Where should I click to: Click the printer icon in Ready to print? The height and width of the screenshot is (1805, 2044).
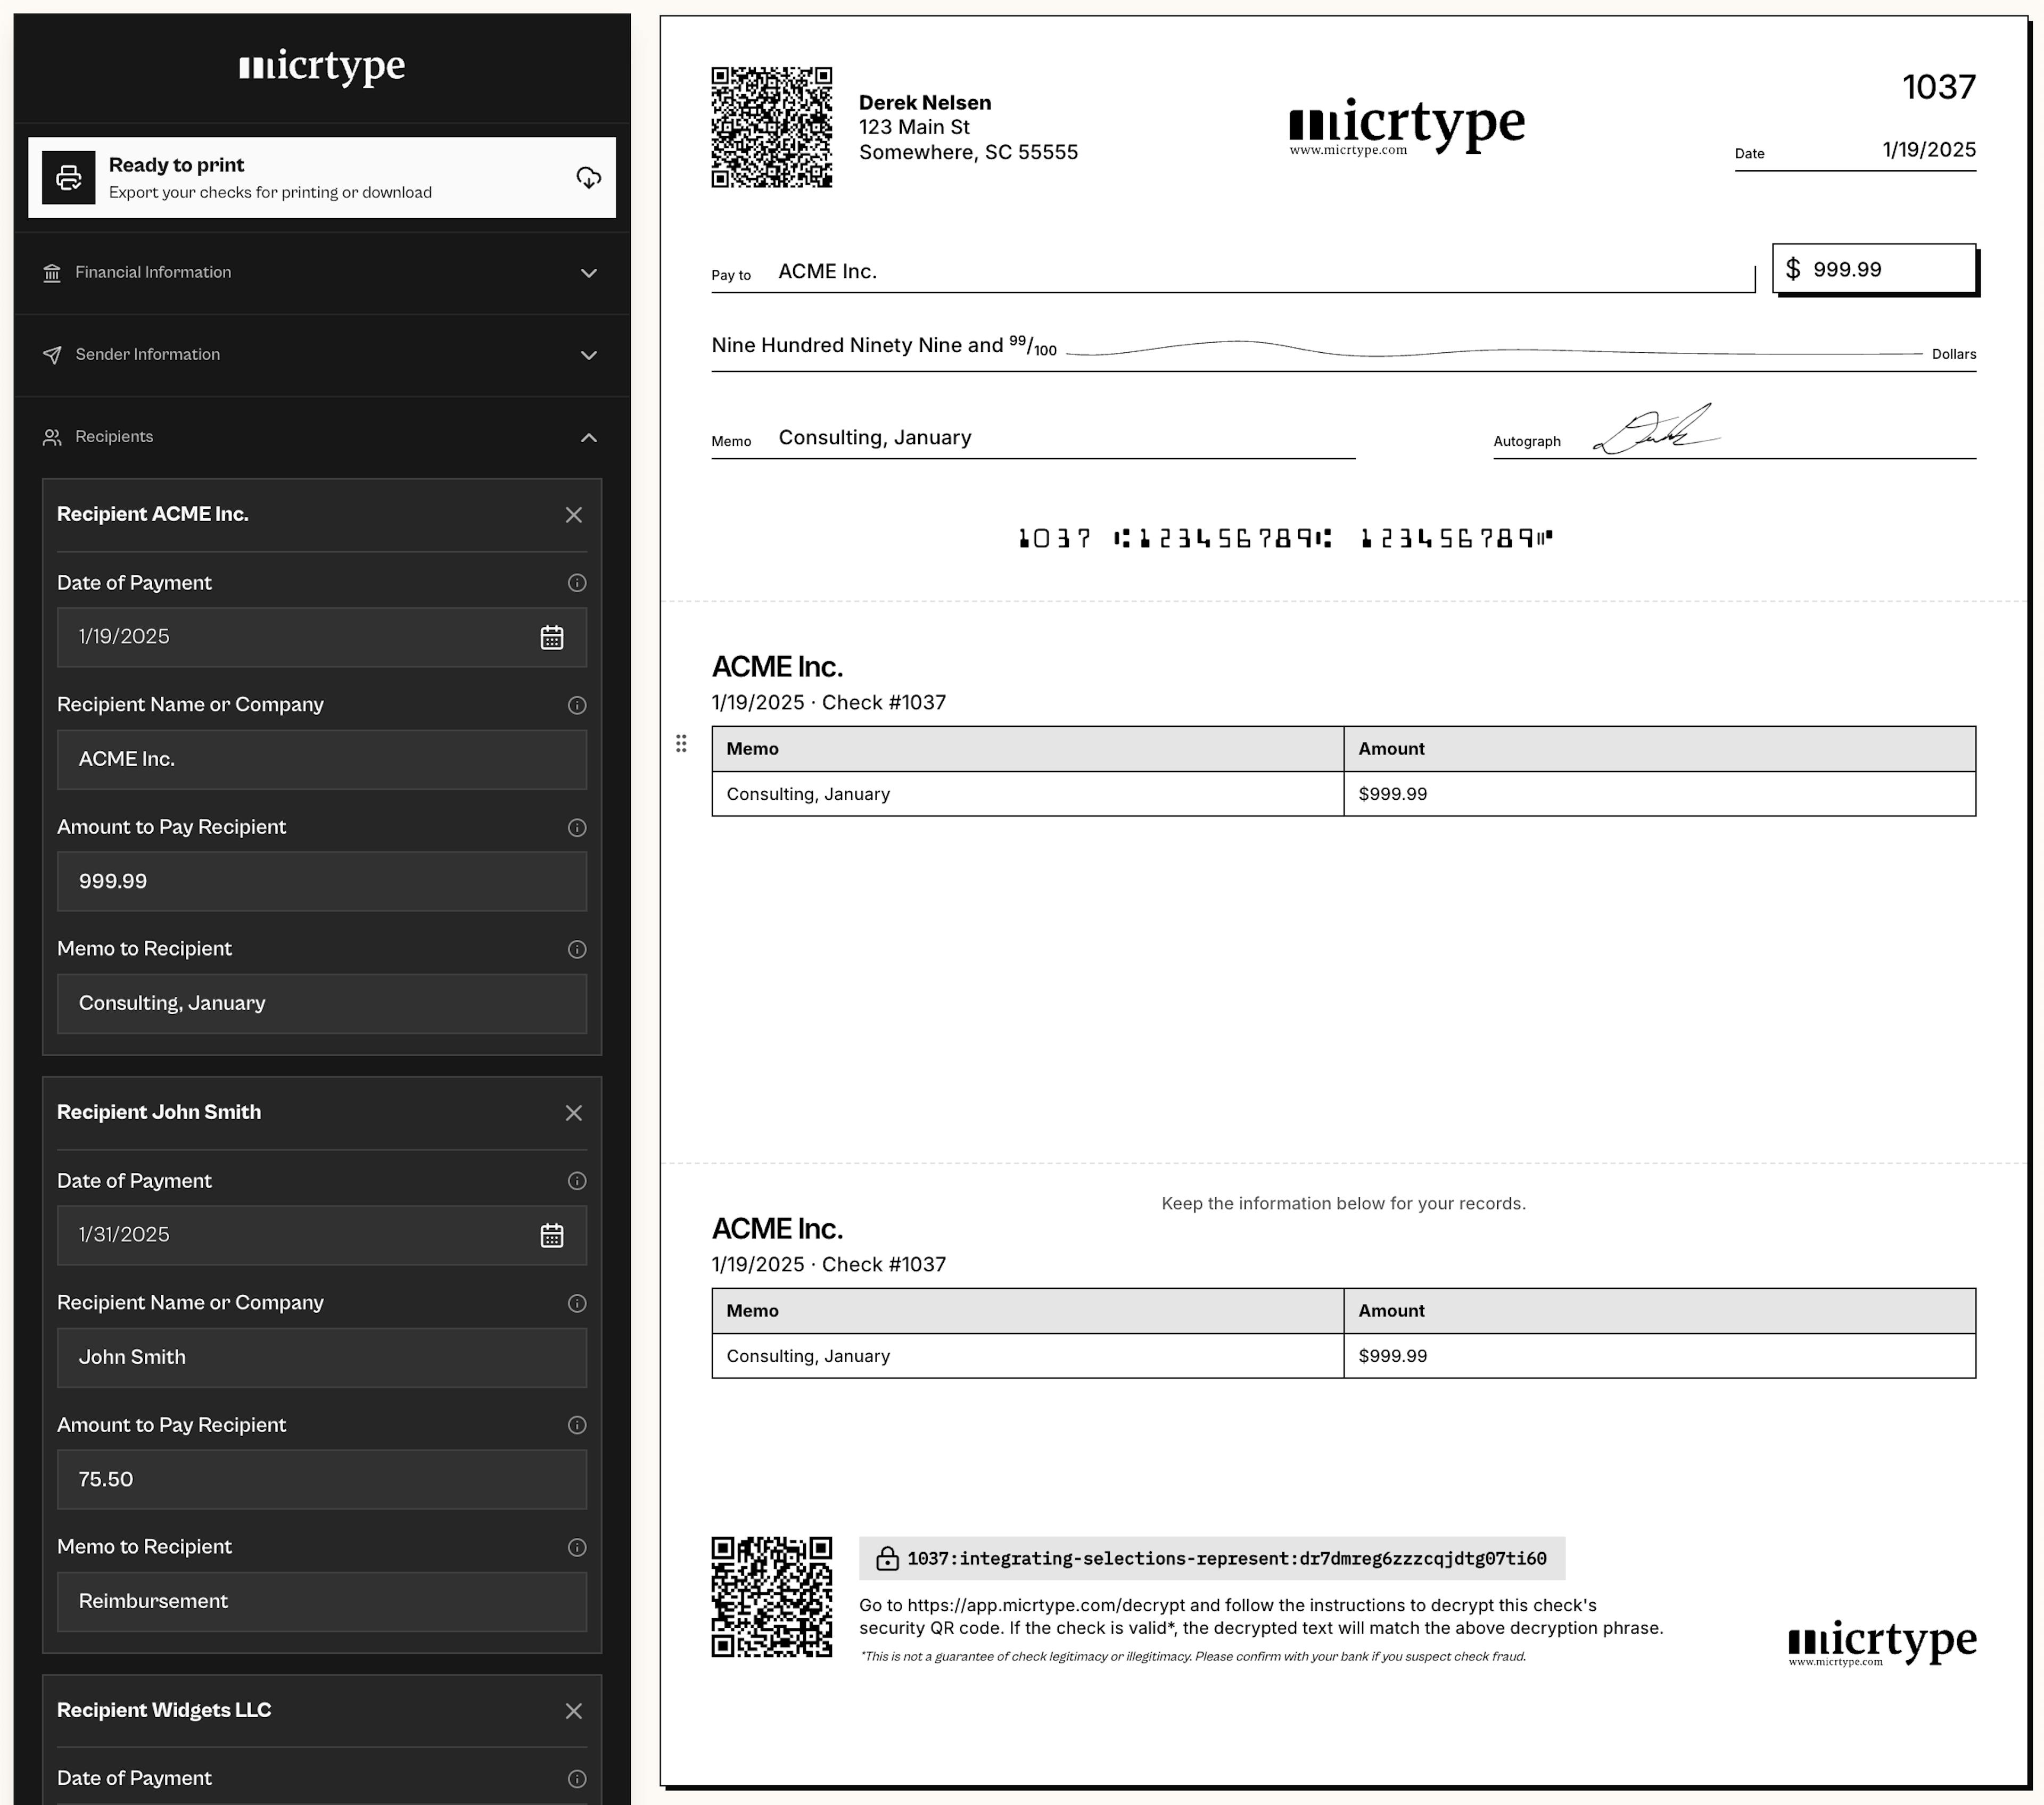69,178
